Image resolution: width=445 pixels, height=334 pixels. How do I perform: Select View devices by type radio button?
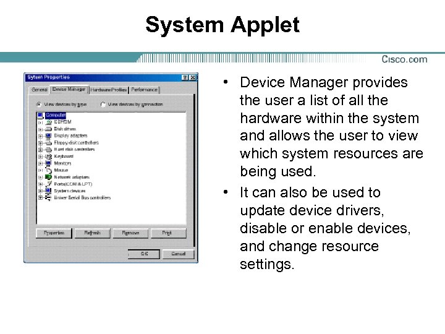point(39,105)
